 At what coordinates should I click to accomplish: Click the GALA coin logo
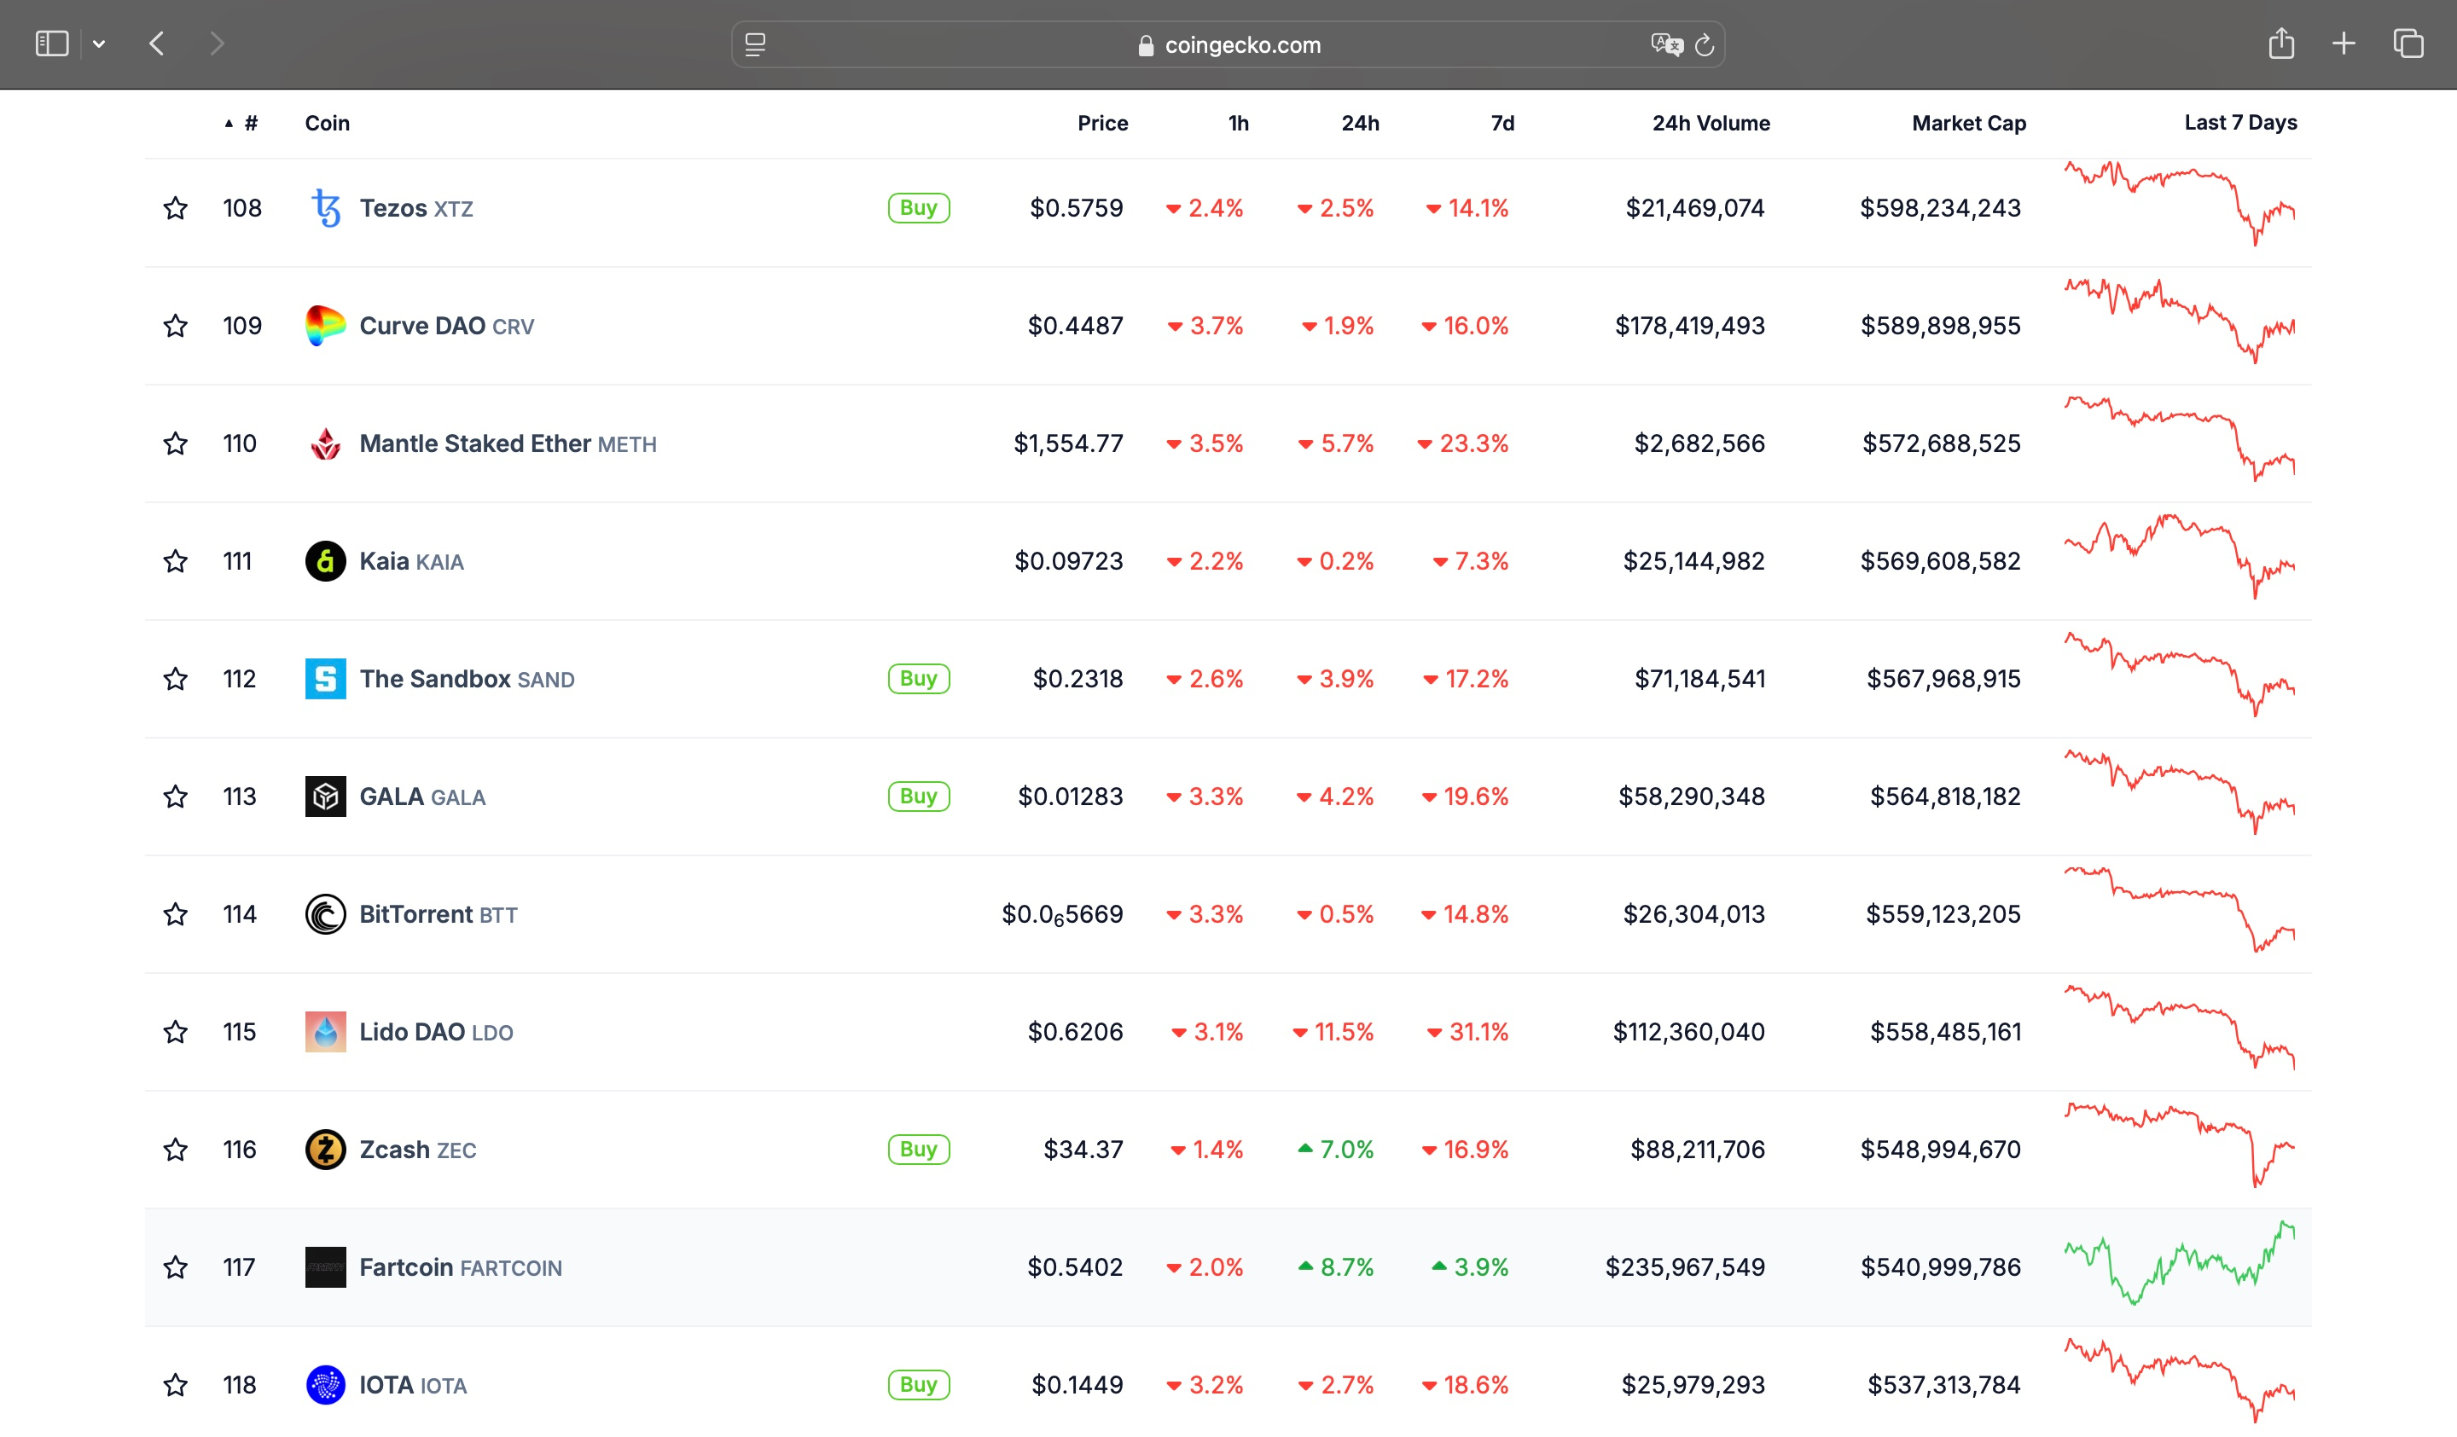326,797
